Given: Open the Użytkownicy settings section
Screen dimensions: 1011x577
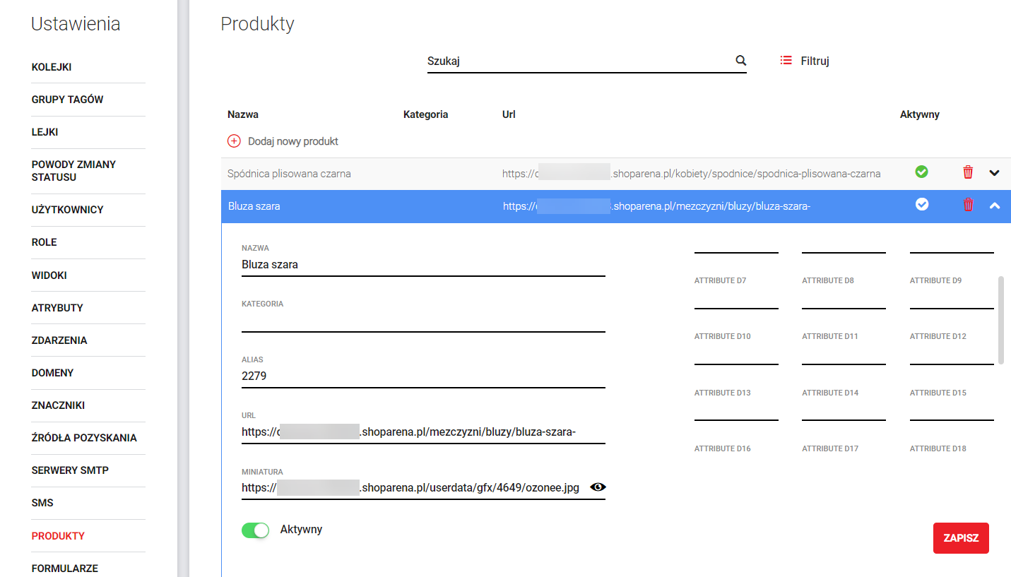Looking at the screenshot, I should point(68,210).
